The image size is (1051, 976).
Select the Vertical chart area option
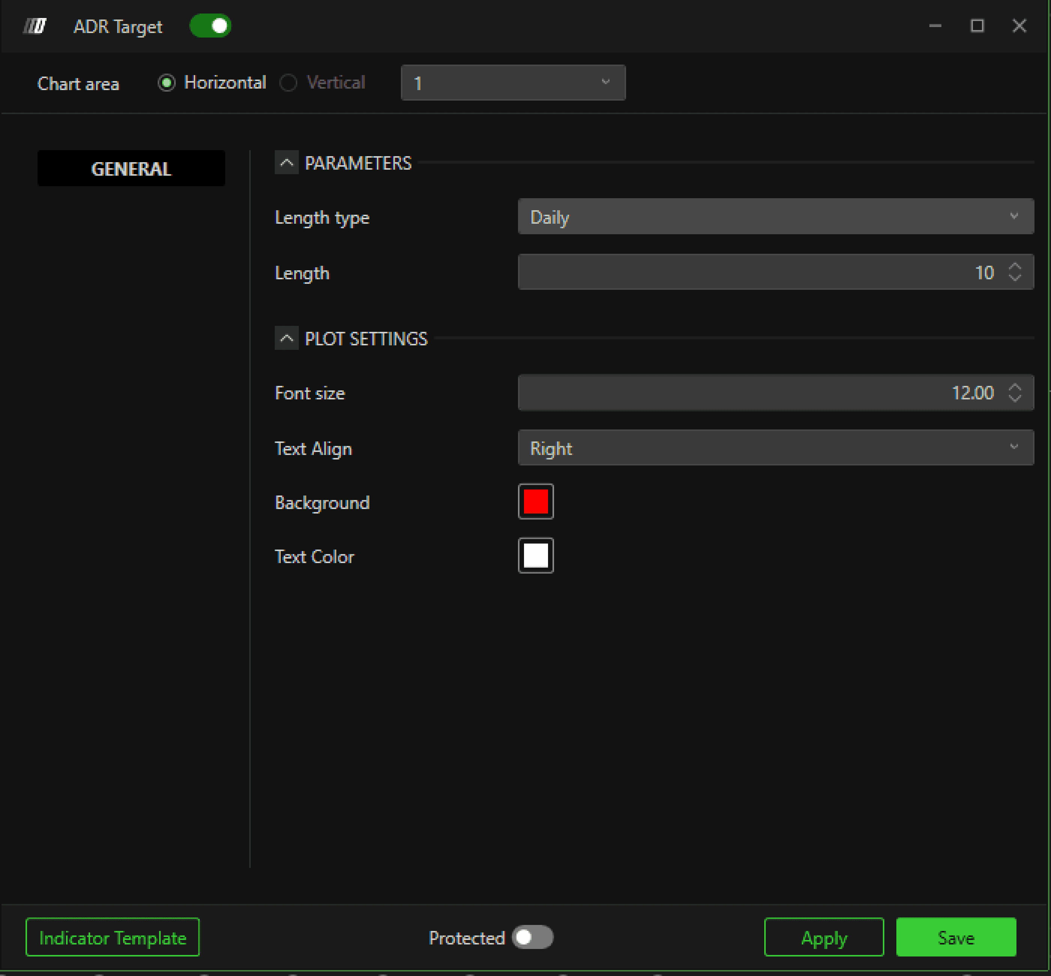(288, 83)
